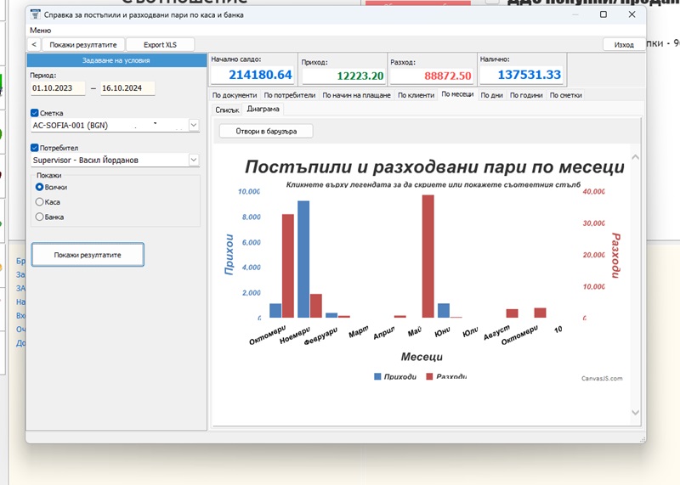Click the Отвори в браузъра button
This screenshot has width=680, height=485.
tap(266, 132)
